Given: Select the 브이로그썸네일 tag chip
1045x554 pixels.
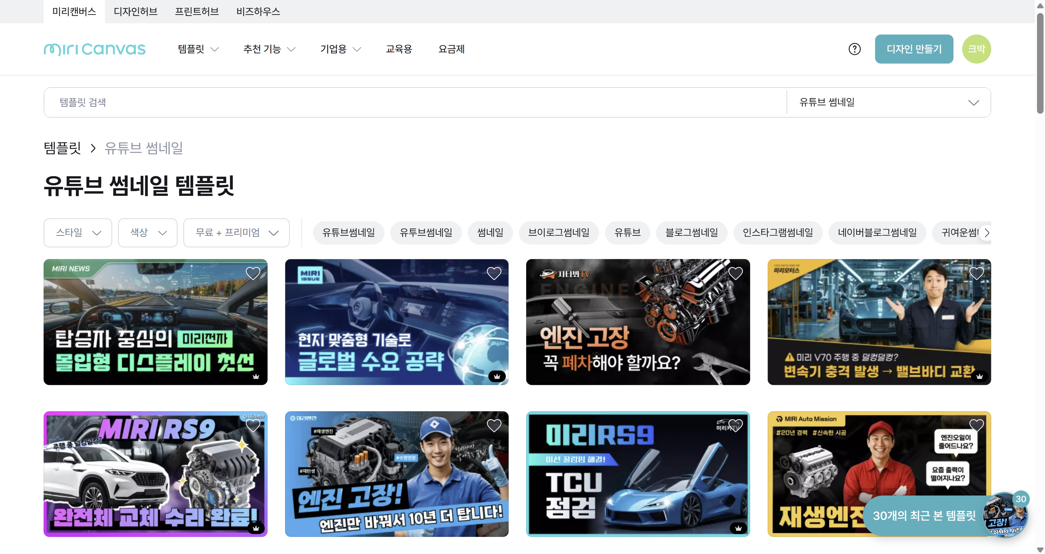Looking at the screenshot, I should [558, 232].
